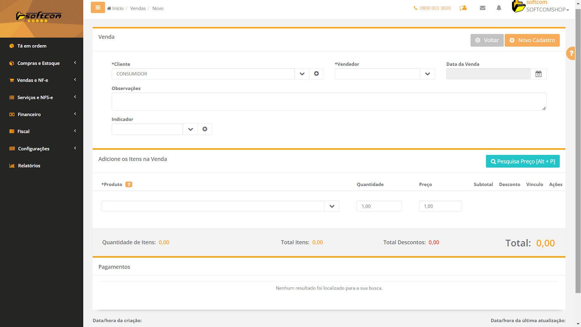Expand the Cliente dropdown arrow
This screenshot has height=327, width=581.
(x=302, y=74)
